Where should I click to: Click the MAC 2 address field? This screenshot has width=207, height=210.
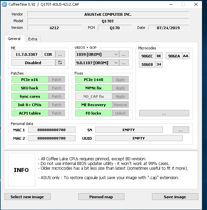52,138
